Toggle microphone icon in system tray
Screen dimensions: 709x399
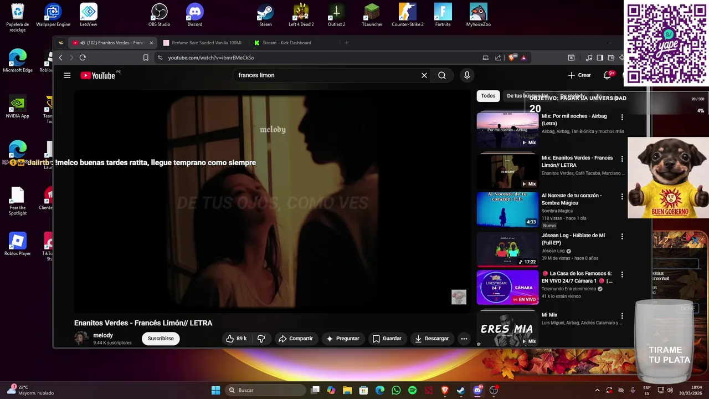(x=633, y=390)
